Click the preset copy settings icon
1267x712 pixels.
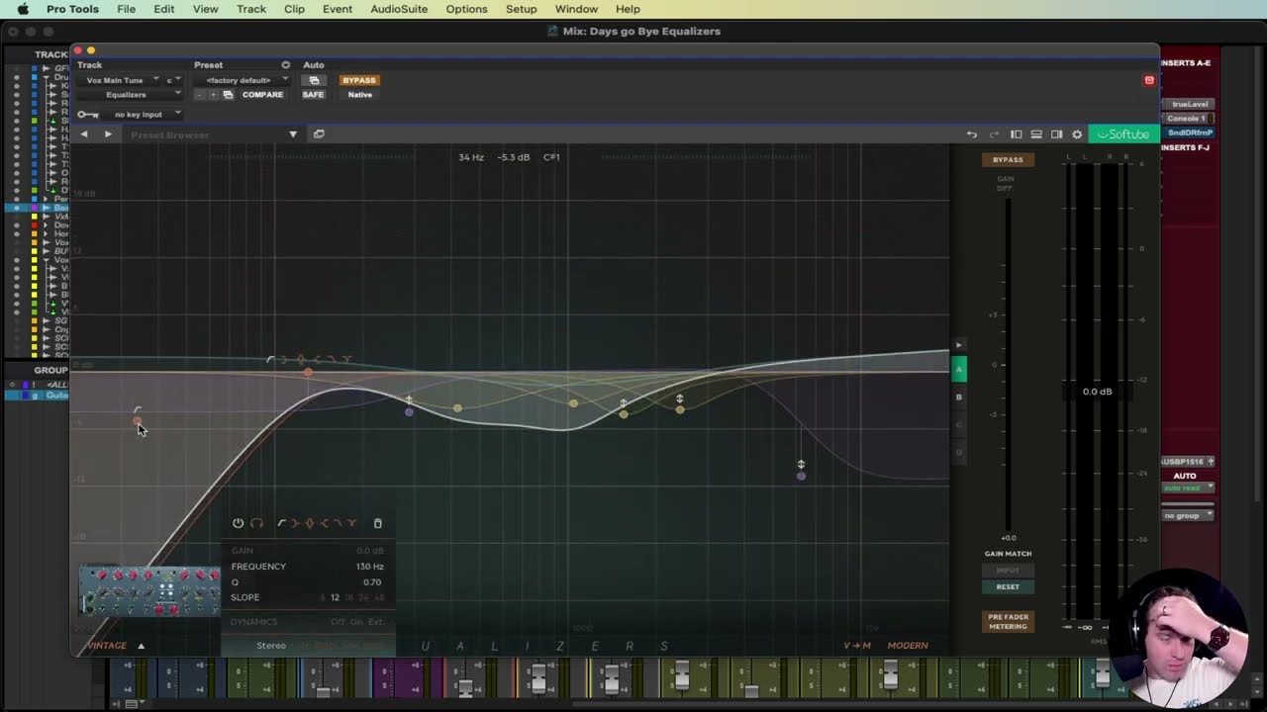coord(228,95)
